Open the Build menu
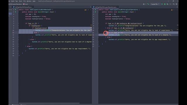This screenshot has height=105, width=187. 13,1
